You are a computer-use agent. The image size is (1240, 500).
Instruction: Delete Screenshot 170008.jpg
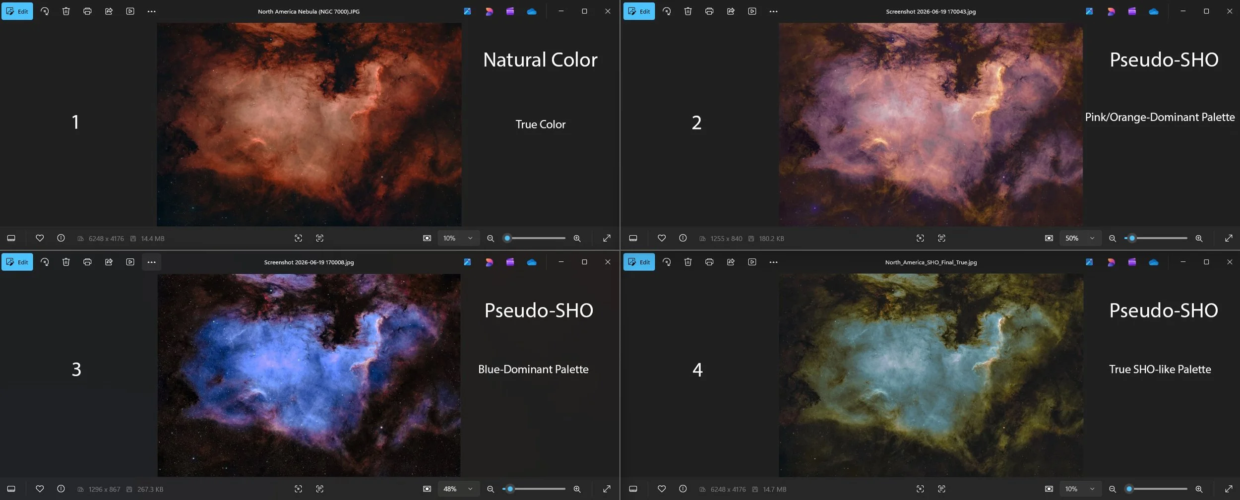(x=66, y=262)
